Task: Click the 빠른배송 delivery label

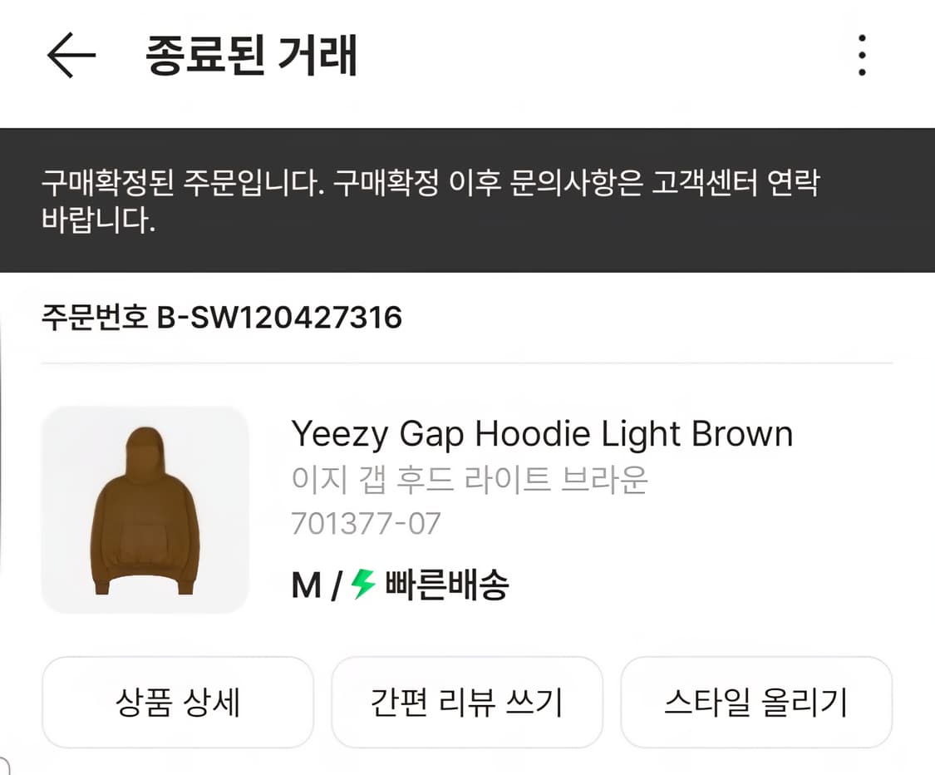Action: click(x=447, y=586)
